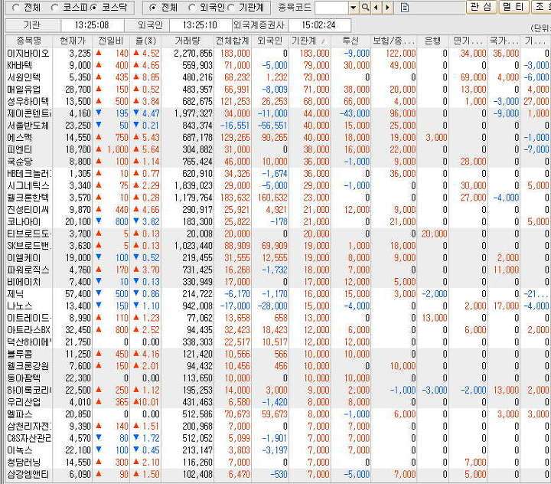
Task: Sort by 투신 column header
Action: [350, 41]
